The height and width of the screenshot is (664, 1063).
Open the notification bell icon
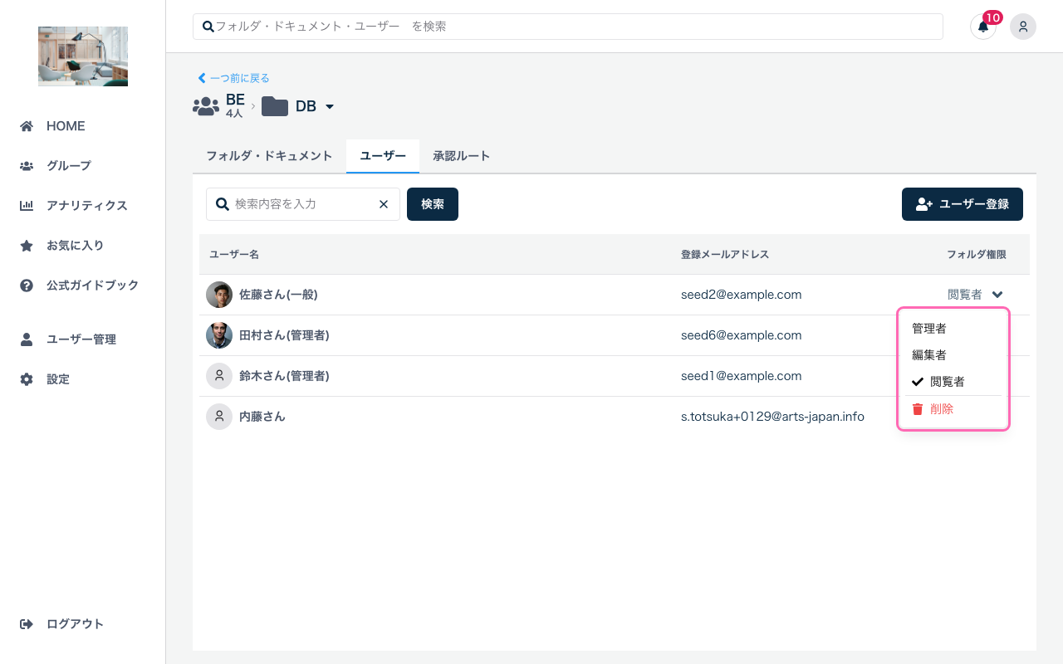tap(982, 27)
